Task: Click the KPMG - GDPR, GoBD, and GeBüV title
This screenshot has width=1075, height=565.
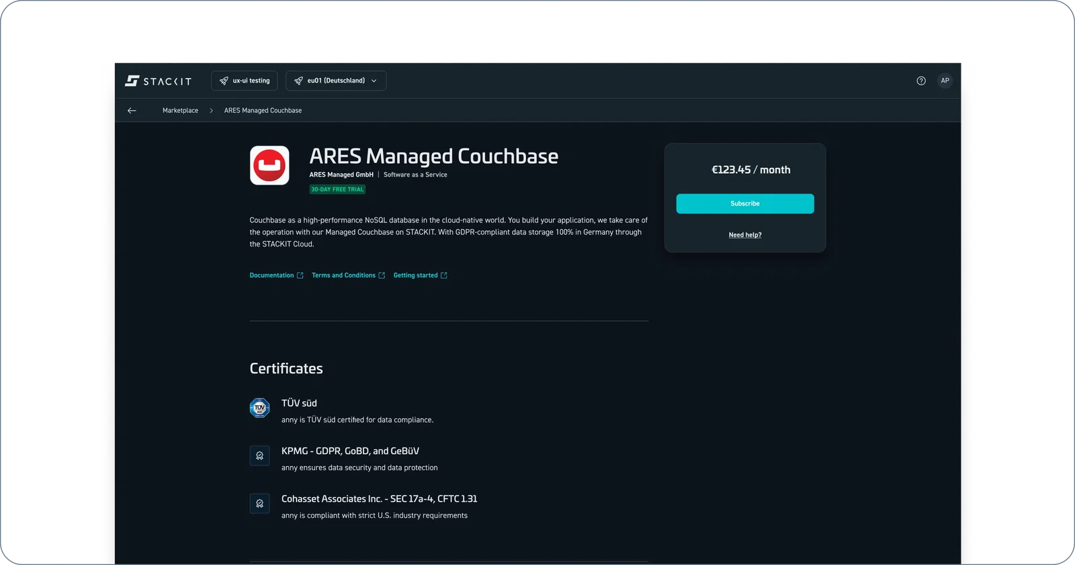Action: pos(350,451)
